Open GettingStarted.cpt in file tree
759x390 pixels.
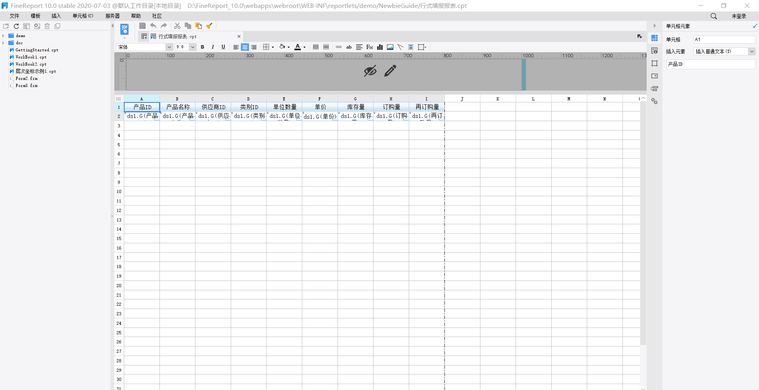click(37, 50)
